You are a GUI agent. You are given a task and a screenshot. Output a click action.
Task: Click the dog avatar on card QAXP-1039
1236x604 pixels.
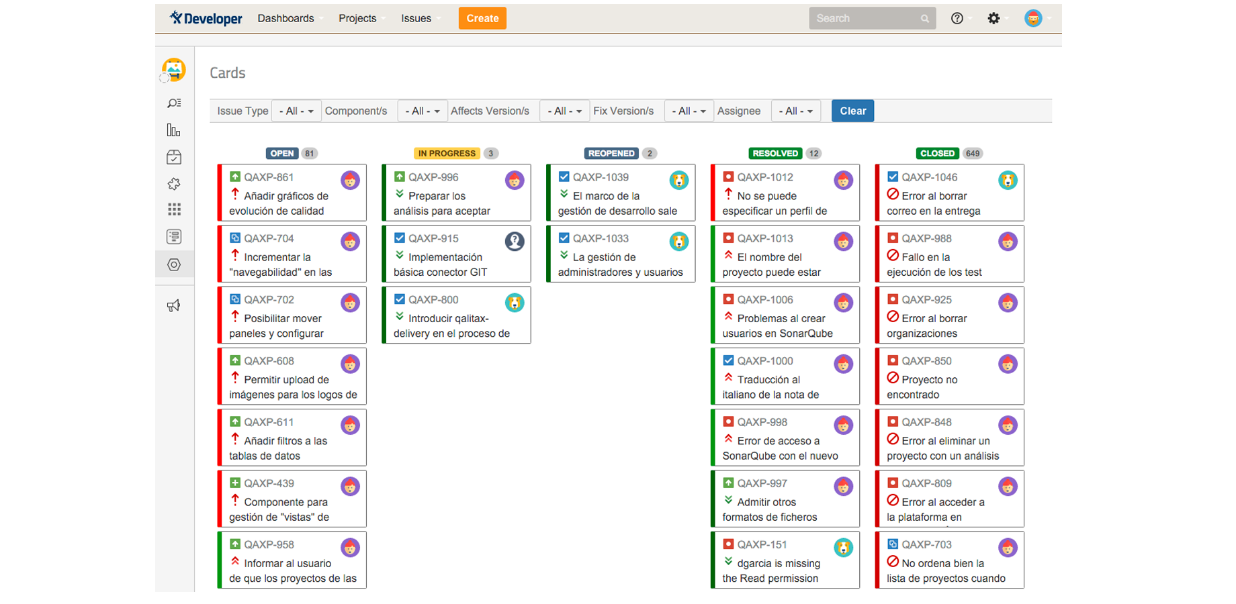679,181
